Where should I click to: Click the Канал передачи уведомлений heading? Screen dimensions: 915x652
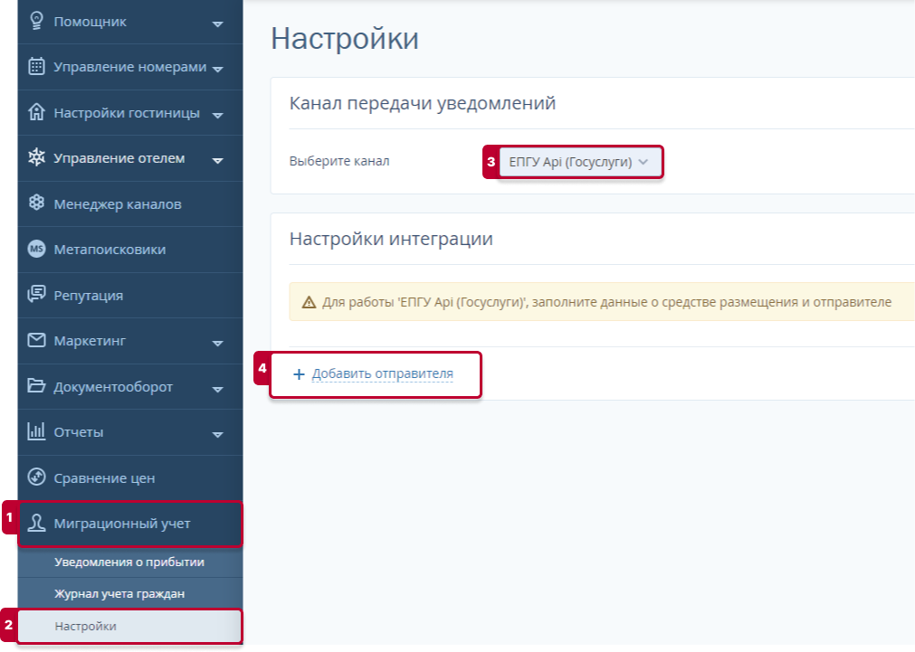point(423,103)
